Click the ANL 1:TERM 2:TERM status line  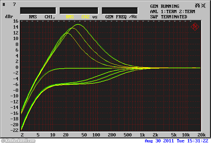(173, 11)
